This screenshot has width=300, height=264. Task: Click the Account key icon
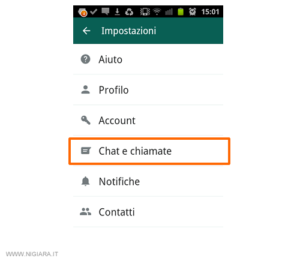(x=86, y=120)
